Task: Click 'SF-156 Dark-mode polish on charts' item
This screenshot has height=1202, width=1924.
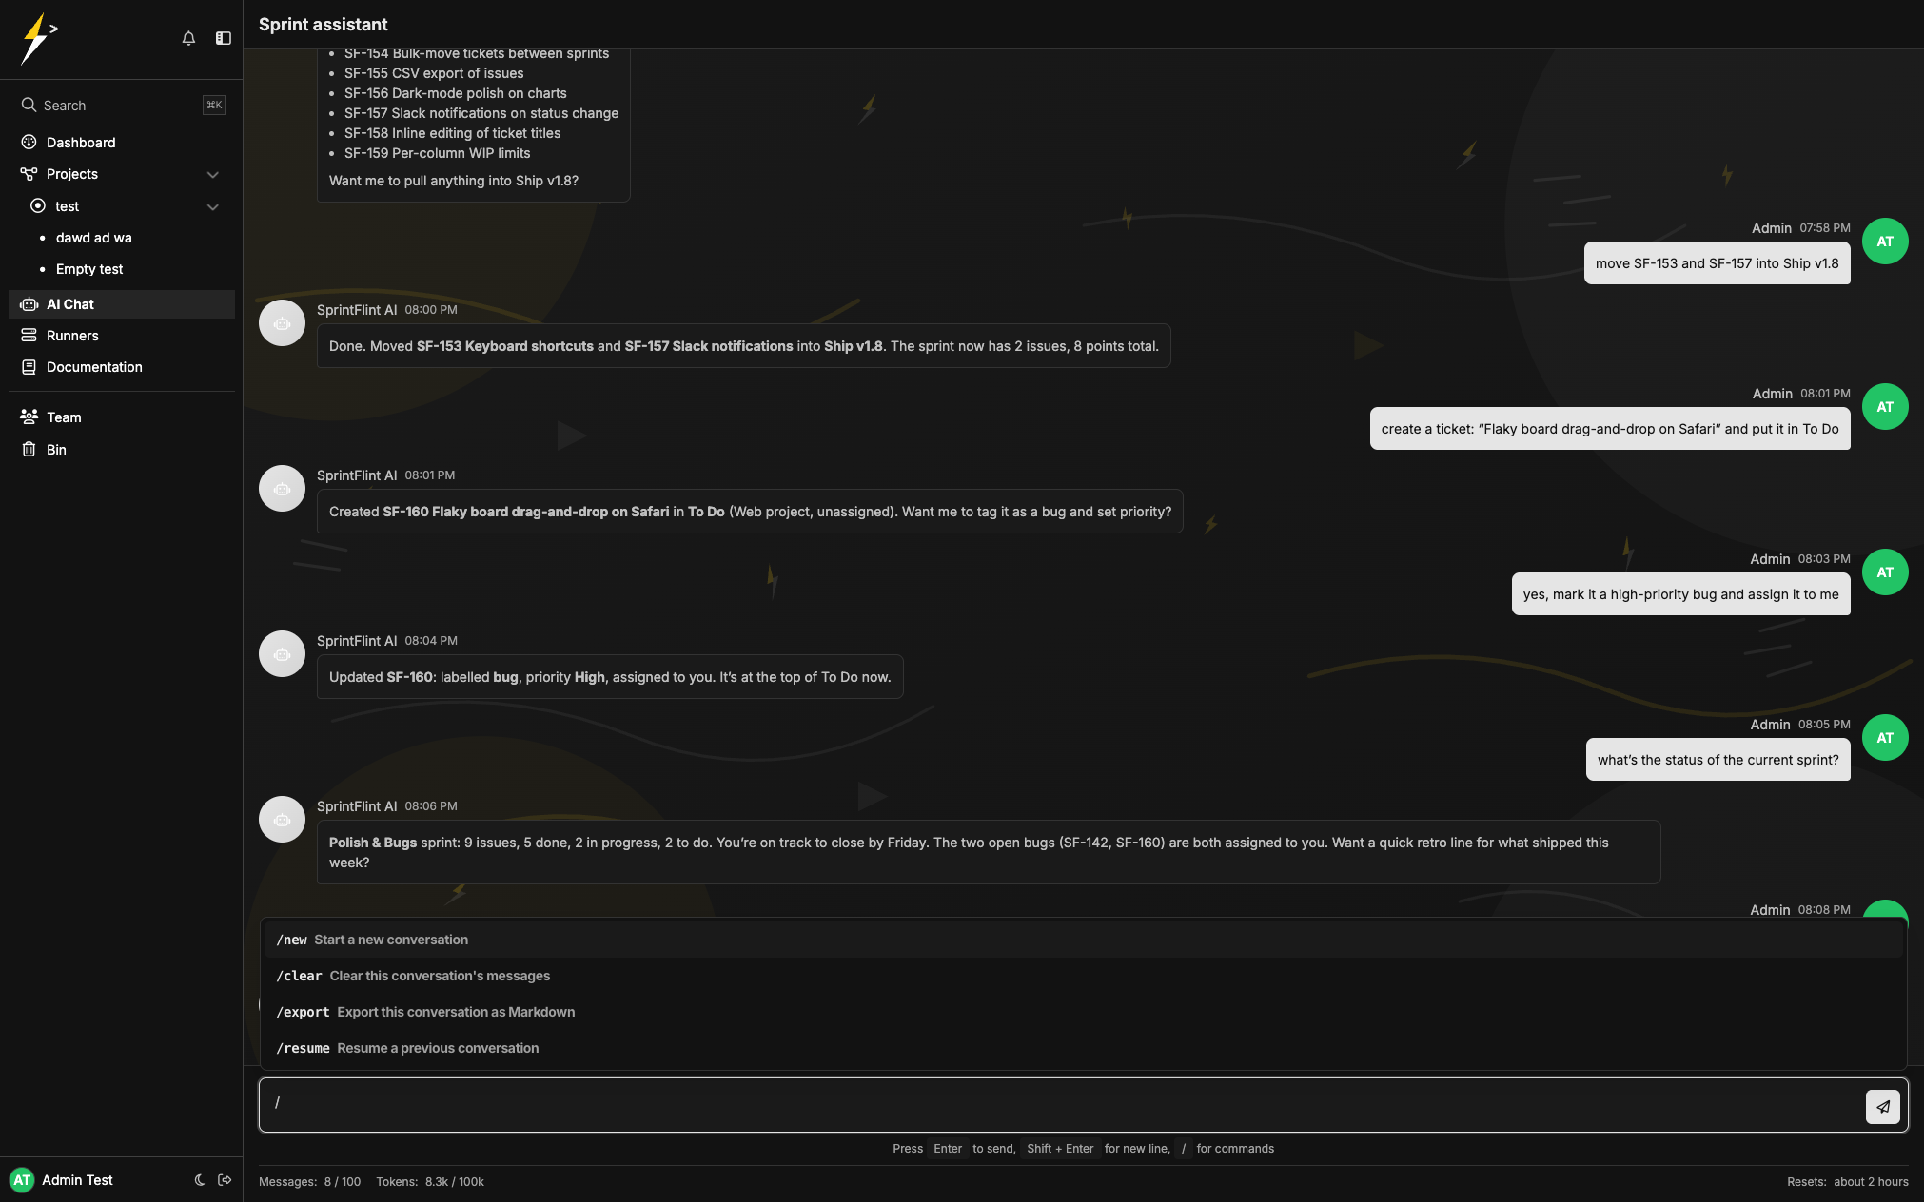Action: point(456,93)
